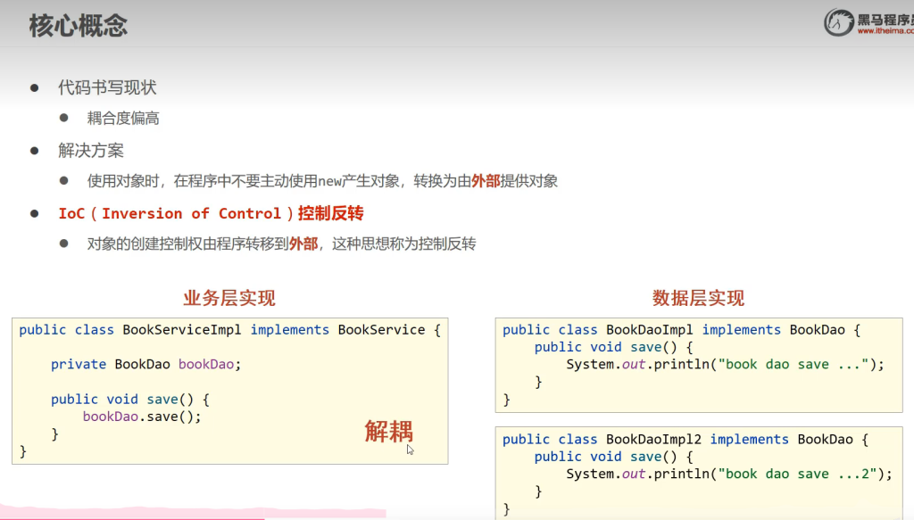
Task: Click the bookDao.save() call line
Action: 142,417
